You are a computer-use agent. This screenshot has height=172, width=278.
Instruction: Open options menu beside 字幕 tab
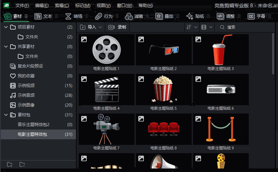click(x=270, y=16)
